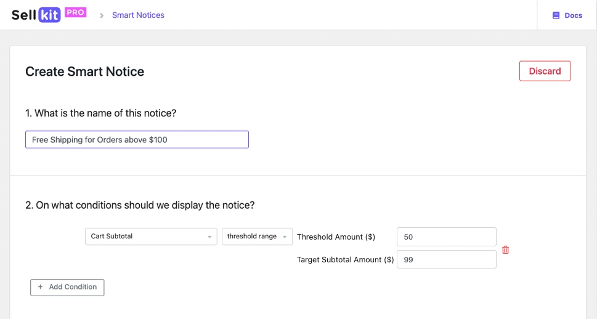The image size is (597, 319).
Task: Click the Target Subtotal Amount field showing 99
Action: 446,259
